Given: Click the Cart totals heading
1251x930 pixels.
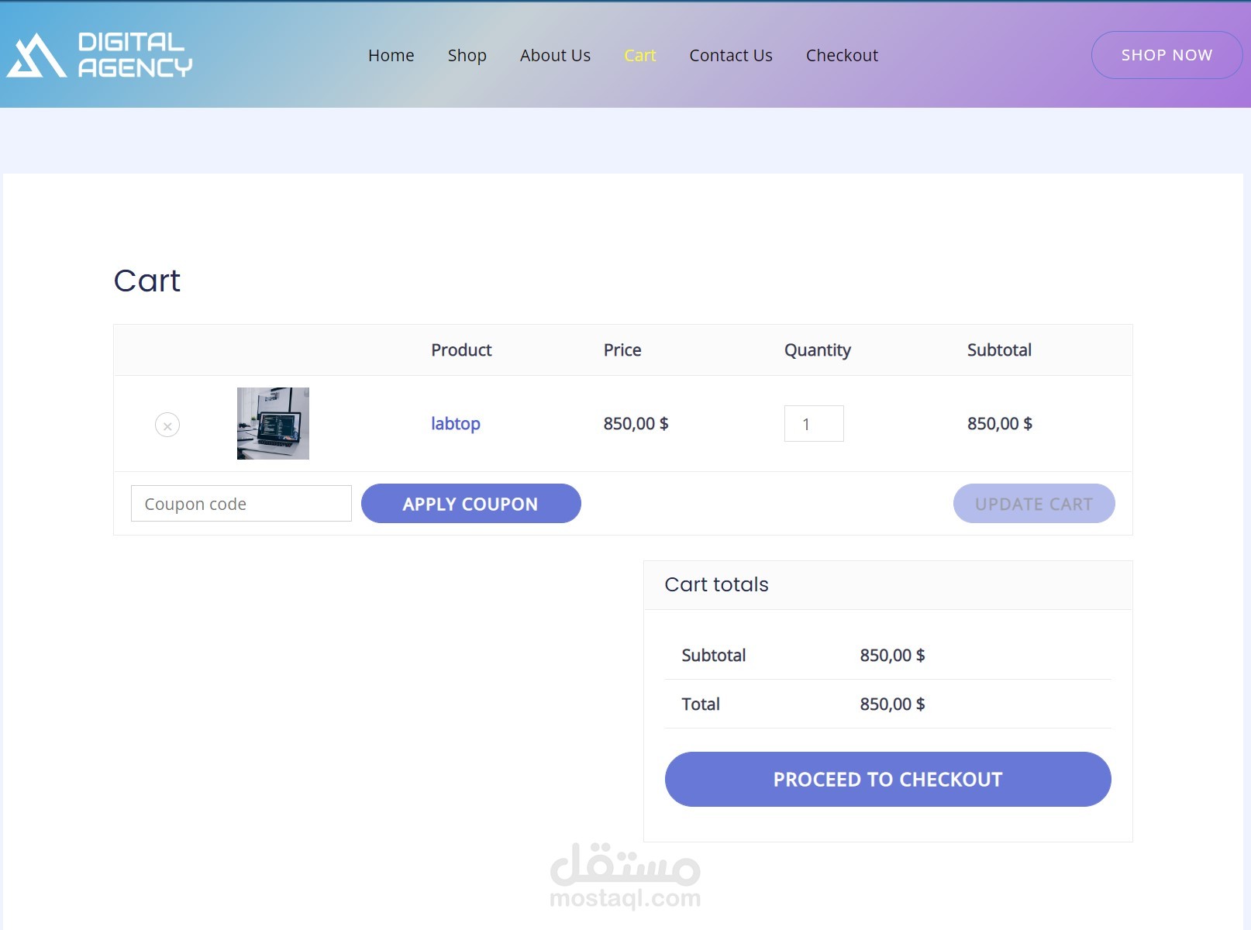Looking at the screenshot, I should [716, 584].
